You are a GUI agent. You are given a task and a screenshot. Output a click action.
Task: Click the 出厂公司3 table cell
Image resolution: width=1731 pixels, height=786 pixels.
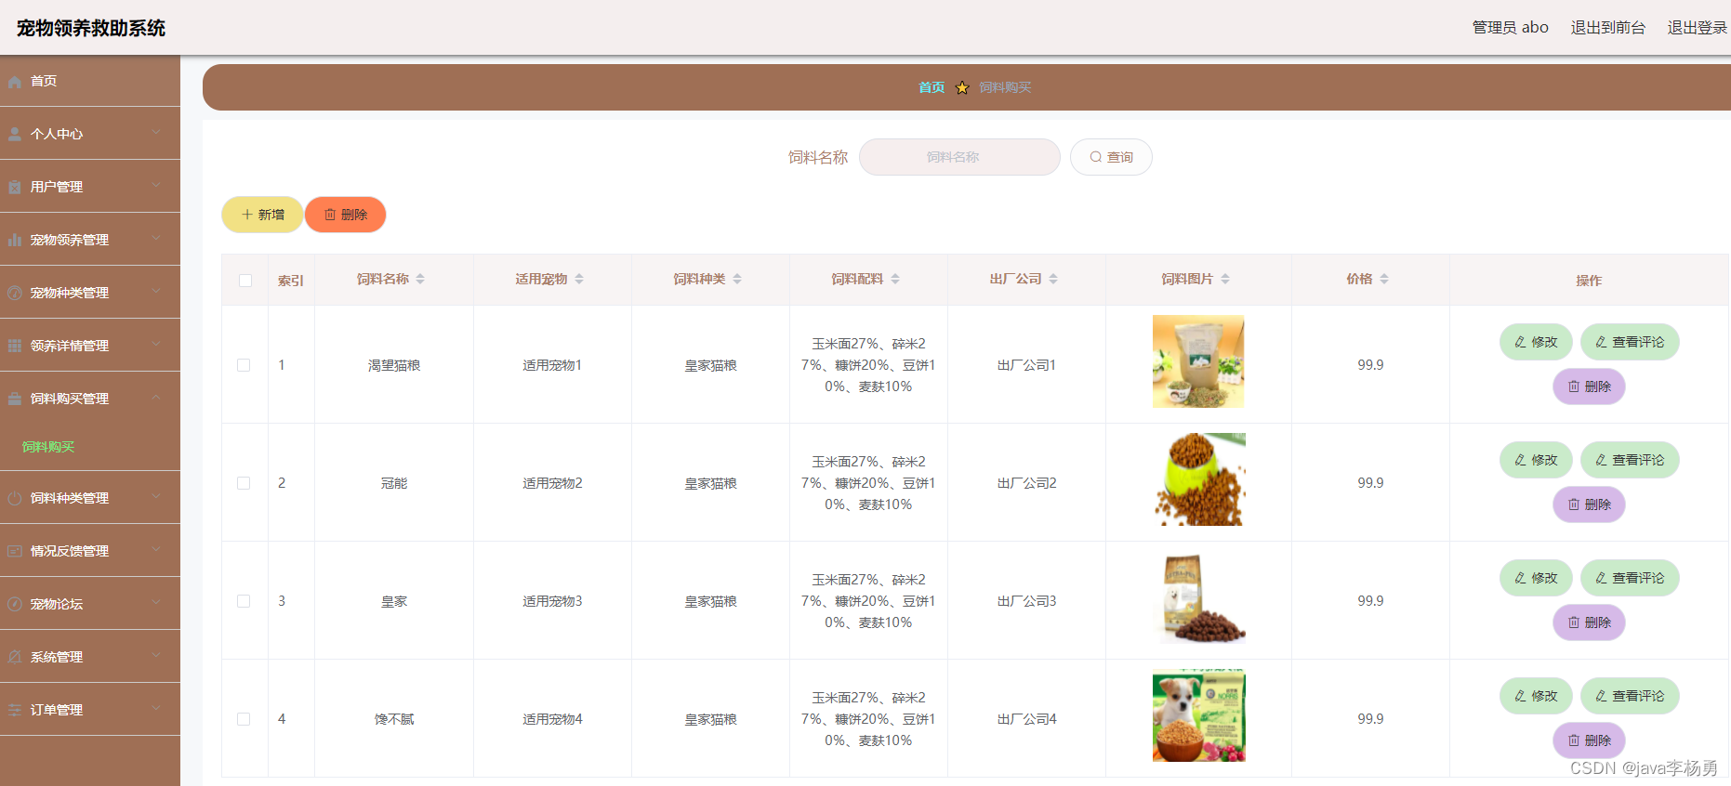[1026, 601]
